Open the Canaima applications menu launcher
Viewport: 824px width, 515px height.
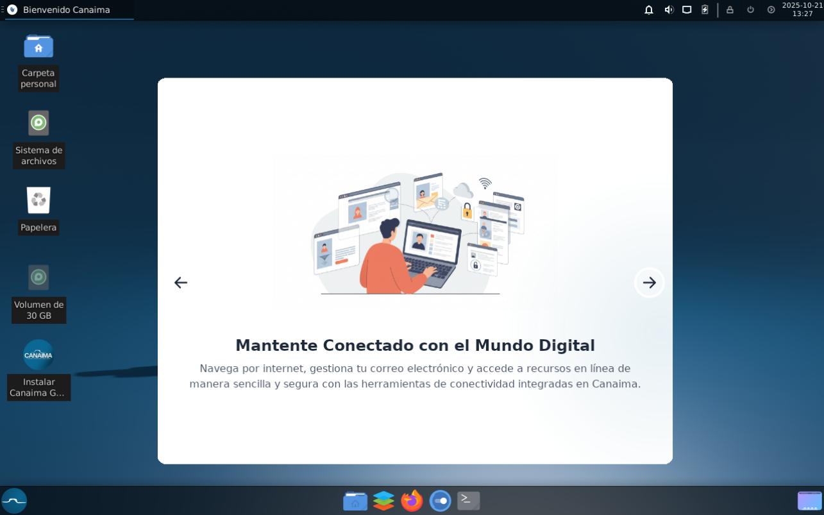click(14, 501)
